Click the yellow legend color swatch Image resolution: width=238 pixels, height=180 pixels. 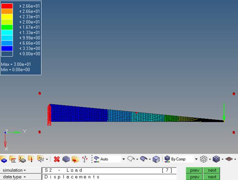7,16
